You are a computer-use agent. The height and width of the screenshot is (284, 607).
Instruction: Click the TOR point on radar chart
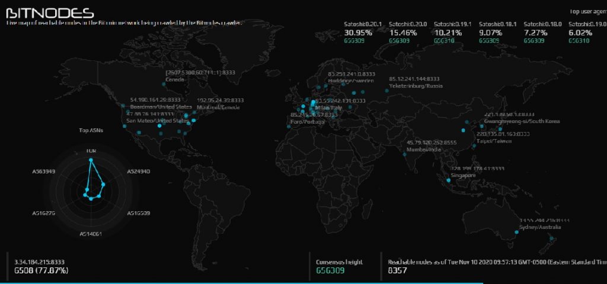click(x=91, y=160)
